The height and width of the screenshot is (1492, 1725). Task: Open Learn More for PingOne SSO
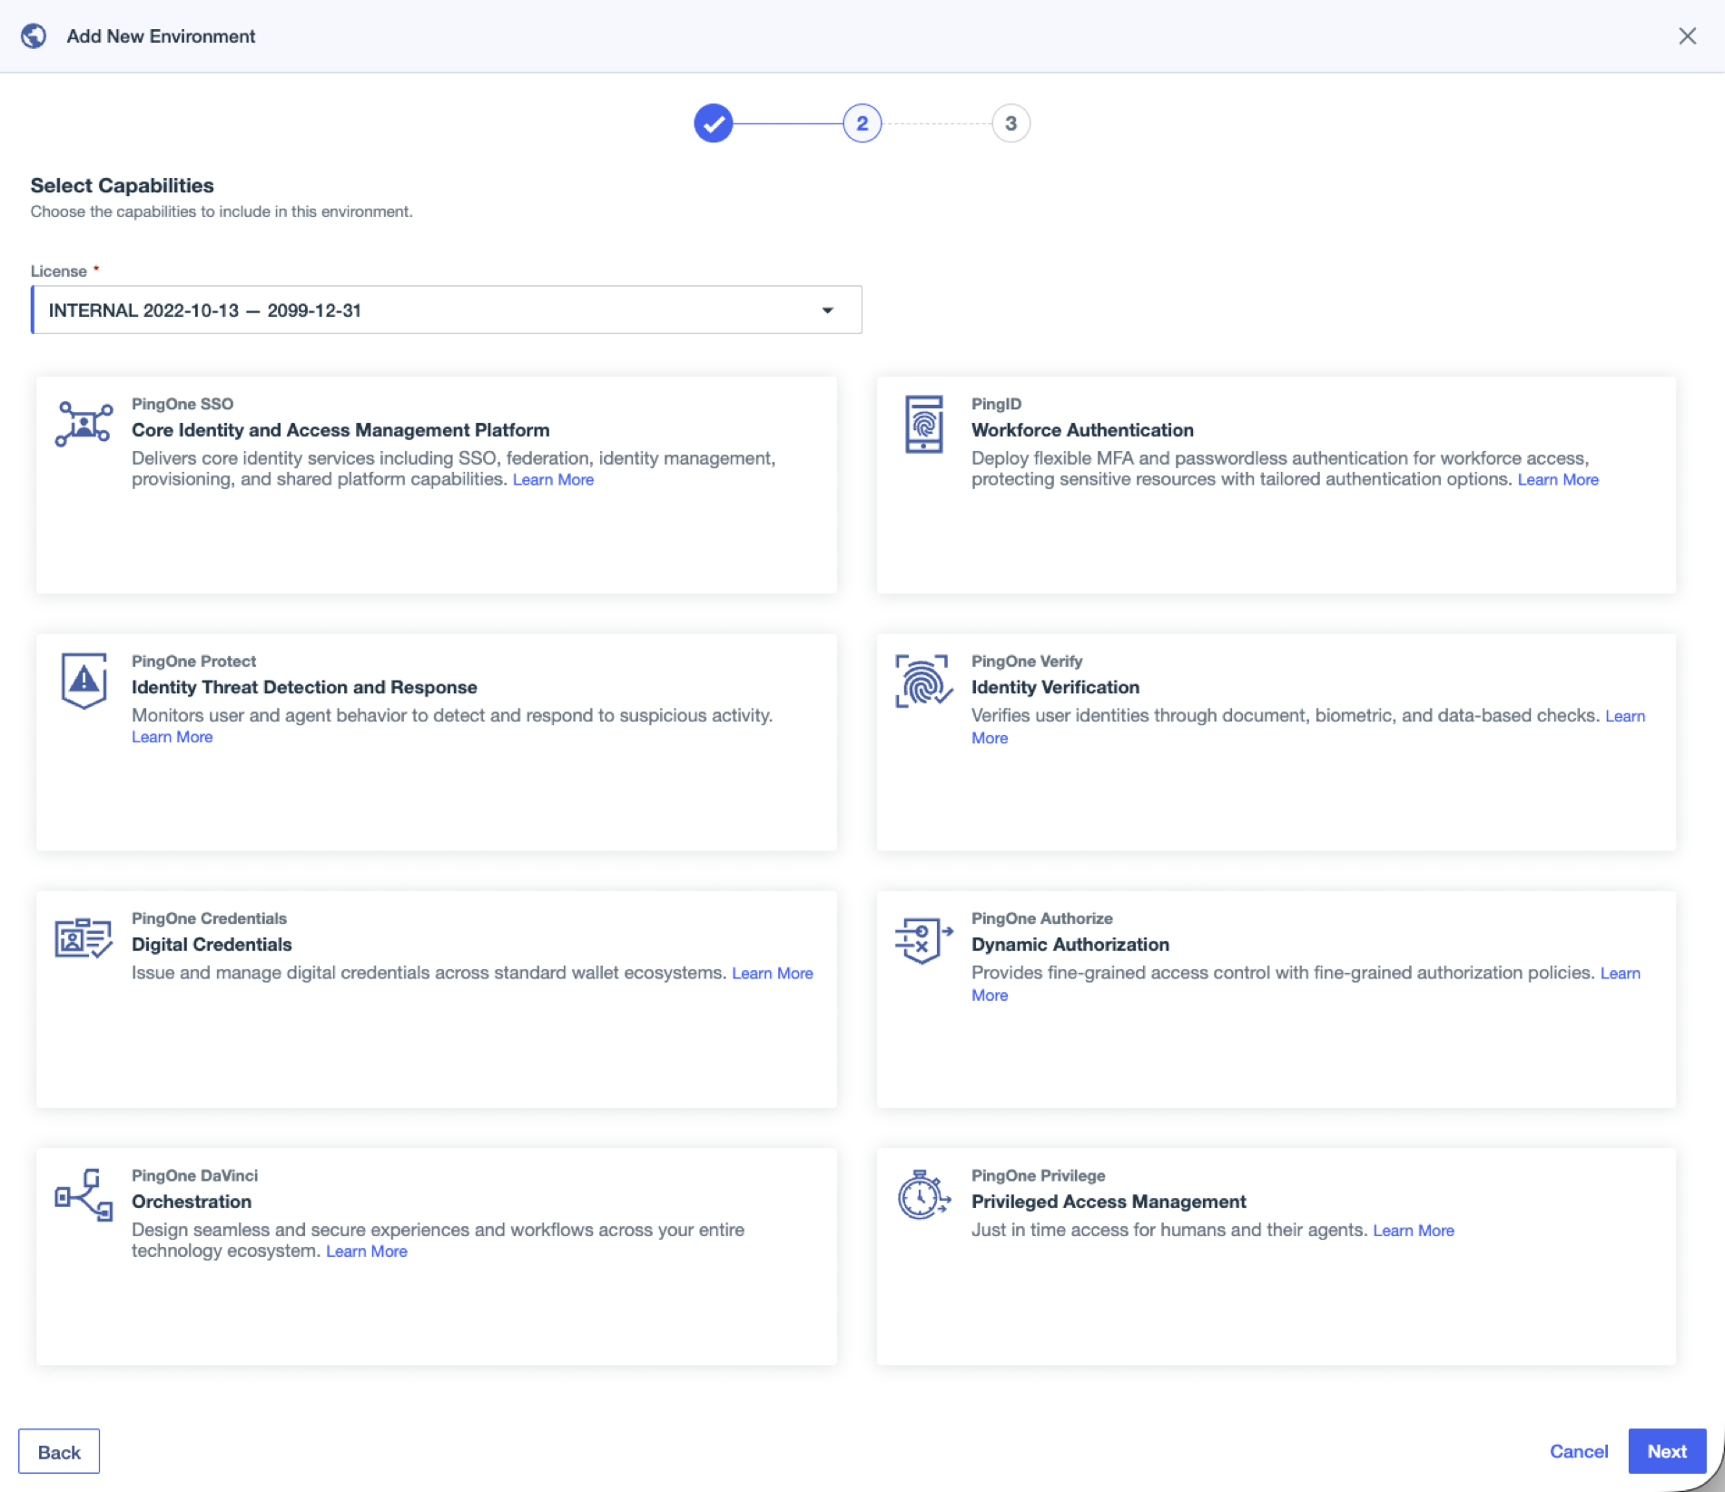pyautogui.click(x=553, y=479)
